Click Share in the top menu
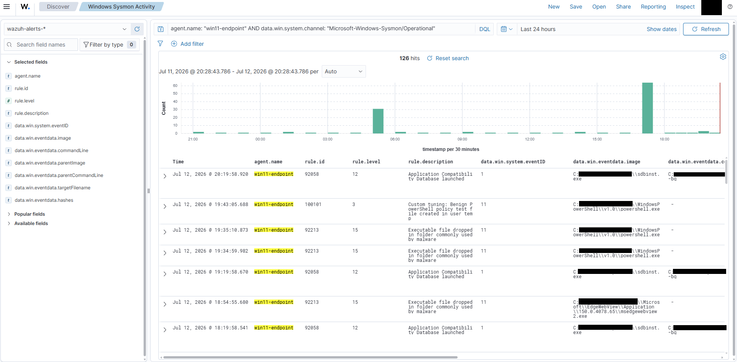Image resolution: width=737 pixels, height=362 pixels. 623,7
